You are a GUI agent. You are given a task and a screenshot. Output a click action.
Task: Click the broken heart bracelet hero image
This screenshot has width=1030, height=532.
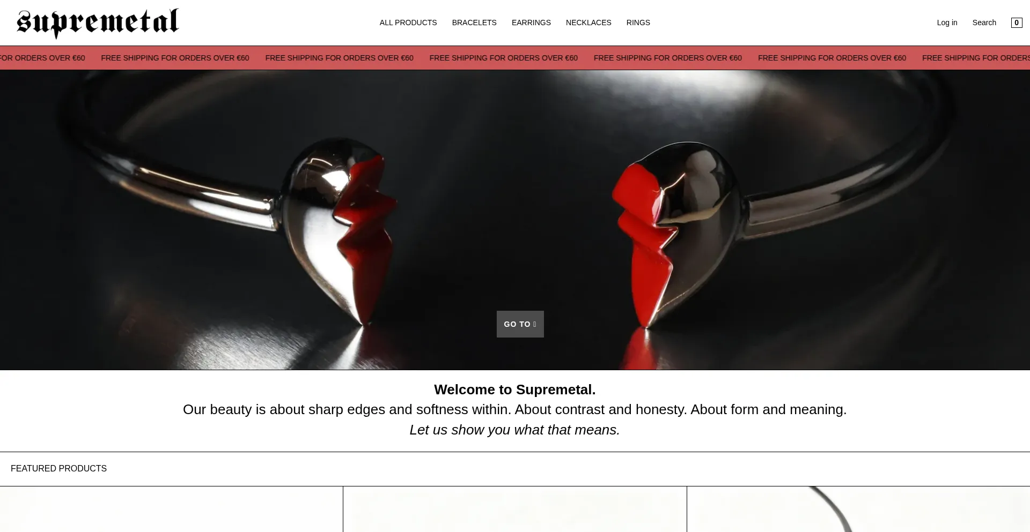coord(515,220)
